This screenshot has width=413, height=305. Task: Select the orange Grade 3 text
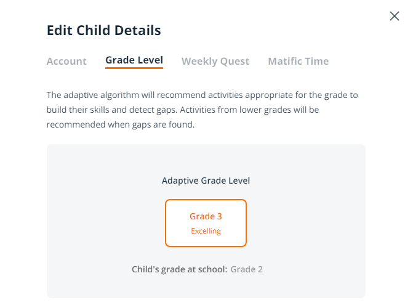[206, 216]
